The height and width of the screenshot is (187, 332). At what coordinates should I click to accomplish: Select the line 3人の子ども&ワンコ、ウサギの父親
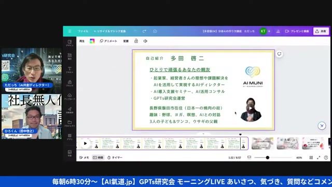[183, 122]
